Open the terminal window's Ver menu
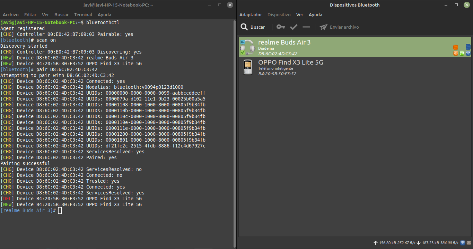 (x=45, y=15)
